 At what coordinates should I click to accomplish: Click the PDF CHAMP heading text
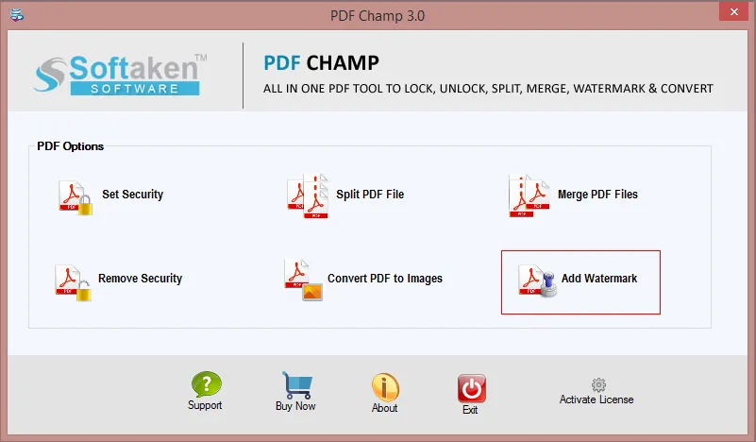coord(321,63)
